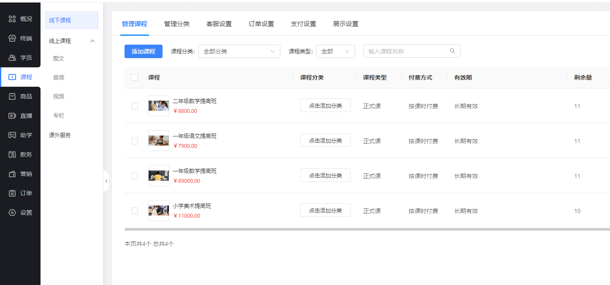Open the 课程类型 全部 dropdown
The height and width of the screenshot is (285, 610).
[x=335, y=51]
